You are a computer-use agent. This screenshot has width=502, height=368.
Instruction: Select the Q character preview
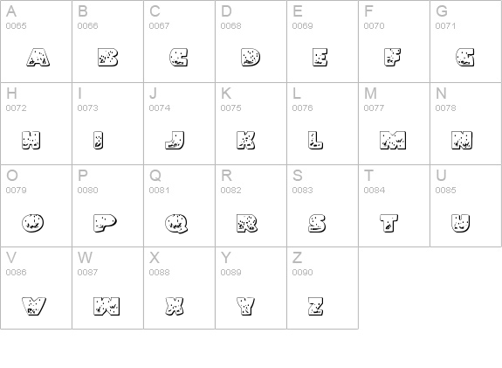(176, 223)
